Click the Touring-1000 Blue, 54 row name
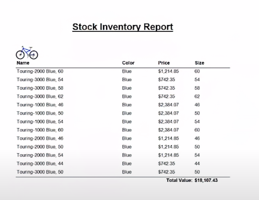The height and width of the screenshot is (200, 259). tap(40, 122)
